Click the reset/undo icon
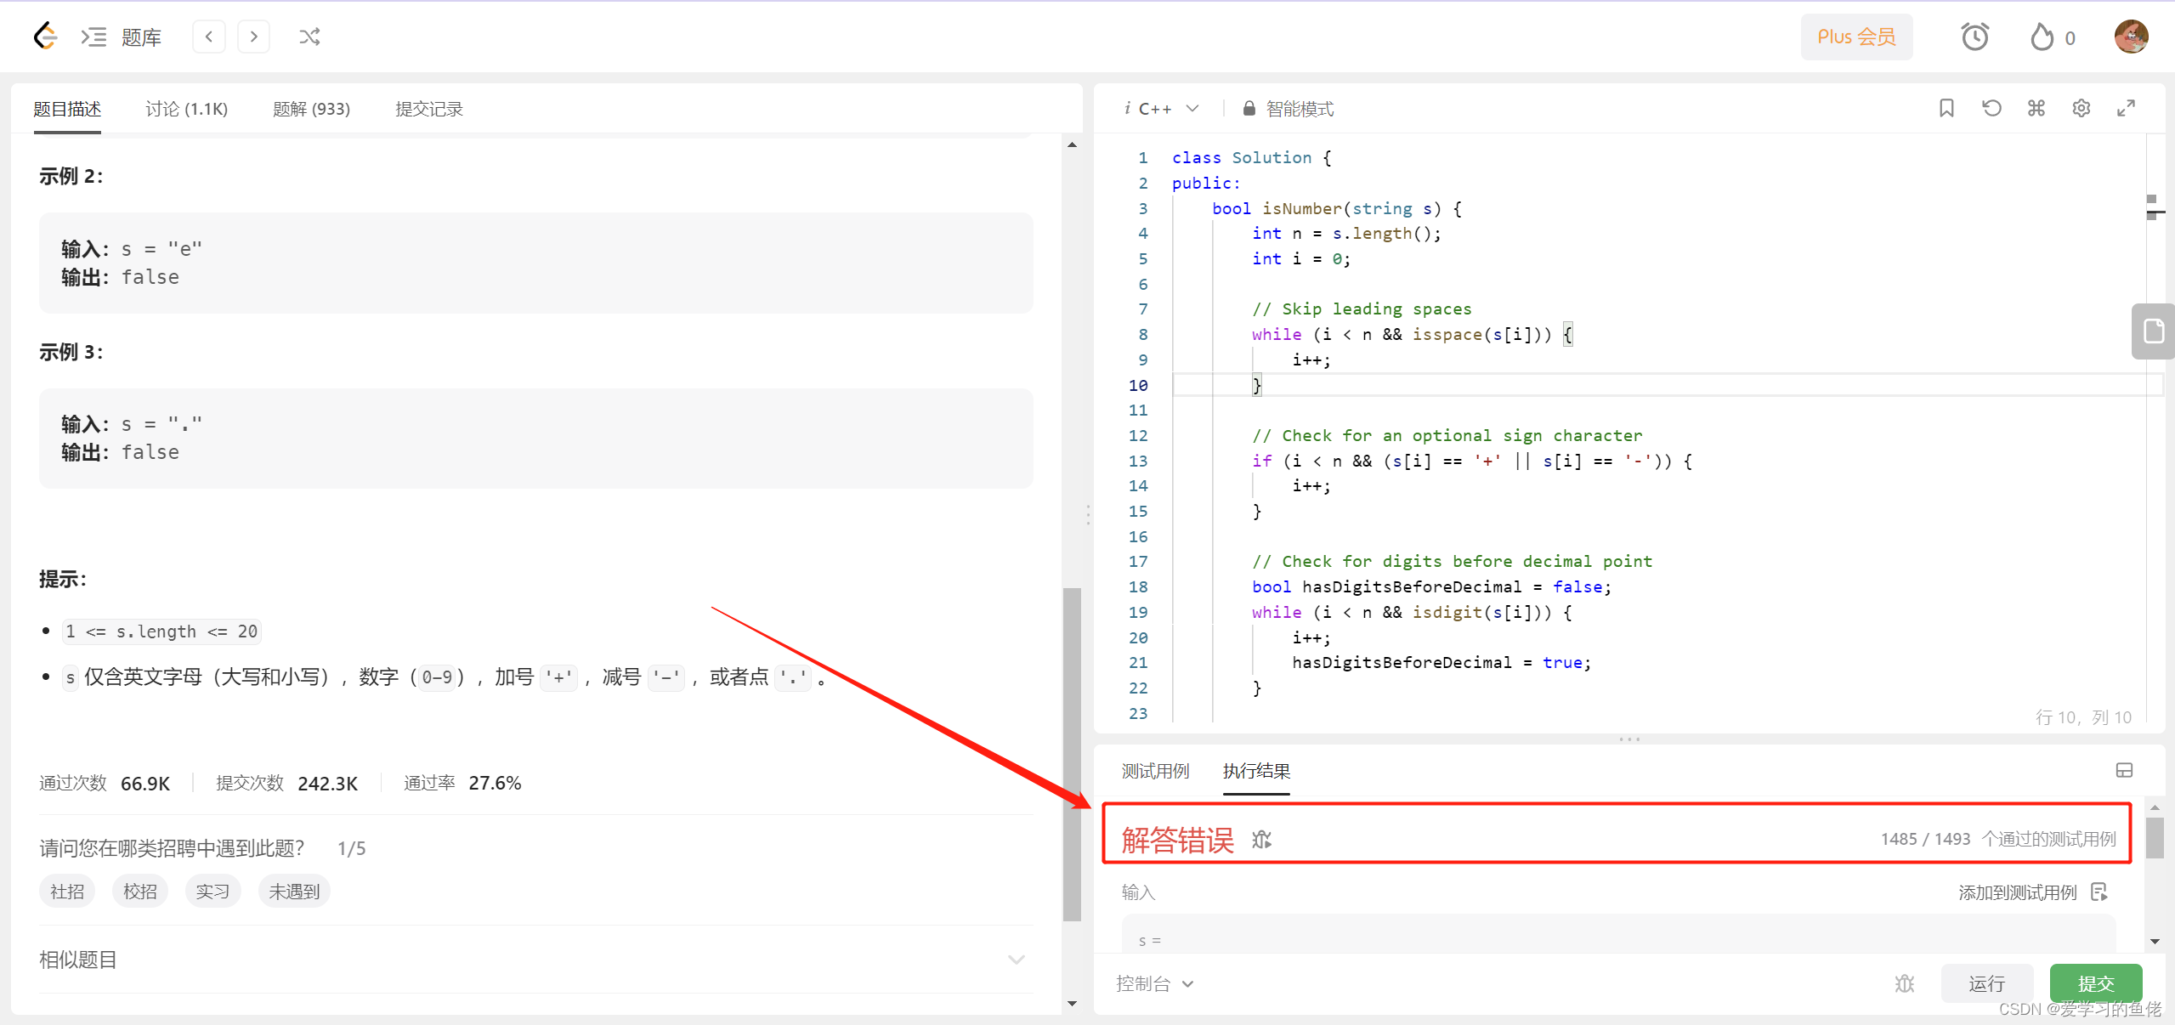This screenshot has width=2175, height=1025. (x=1992, y=108)
